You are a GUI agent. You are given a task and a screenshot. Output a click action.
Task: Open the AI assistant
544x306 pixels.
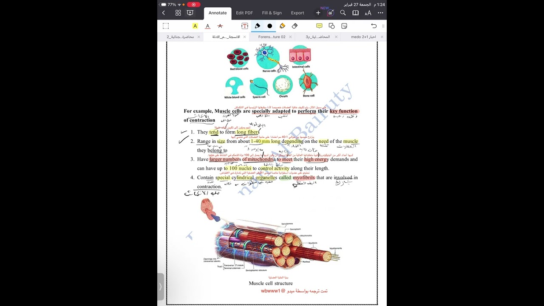point(330,13)
